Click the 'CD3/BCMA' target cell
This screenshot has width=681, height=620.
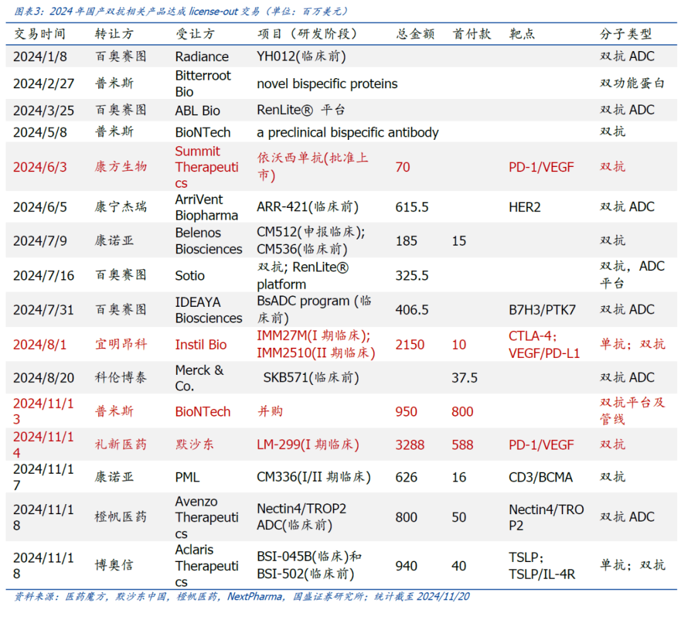coord(540,477)
